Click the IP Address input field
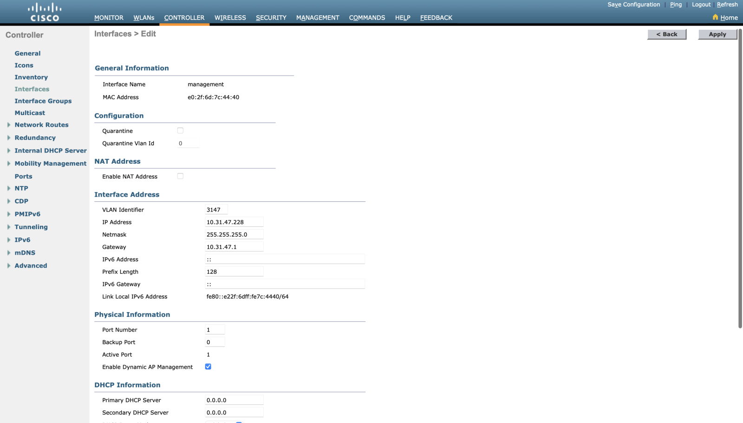Image resolution: width=743 pixels, height=423 pixels. point(234,222)
